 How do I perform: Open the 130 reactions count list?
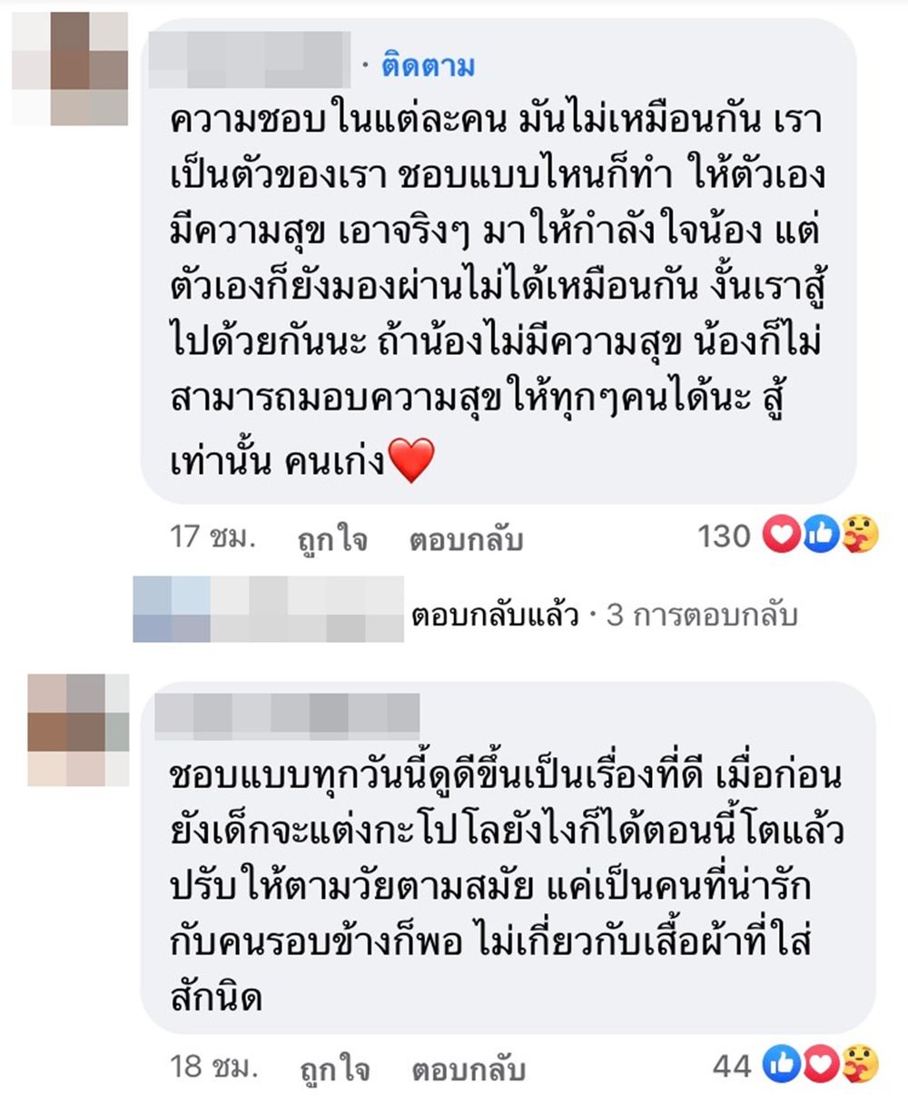pos(724,537)
